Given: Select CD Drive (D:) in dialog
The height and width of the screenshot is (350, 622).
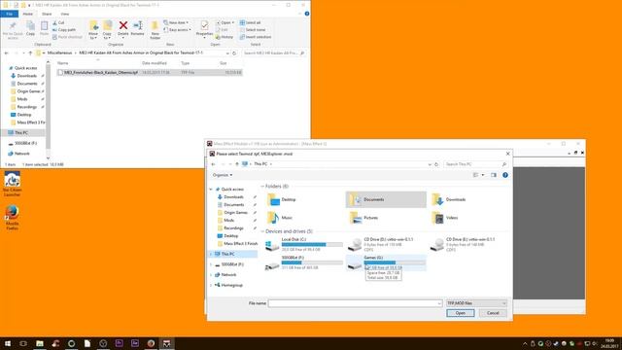Looking at the screenshot, I should tap(386, 244).
